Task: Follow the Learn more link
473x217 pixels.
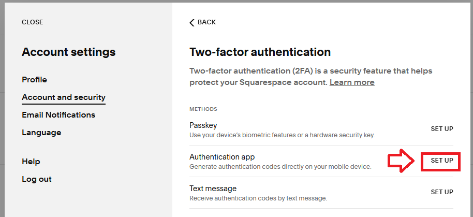Action: [x=352, y=82]
